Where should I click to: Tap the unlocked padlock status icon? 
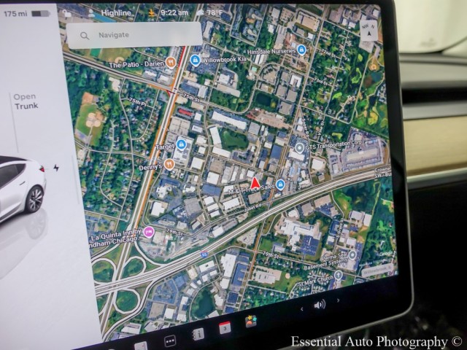tap(66, 13)
